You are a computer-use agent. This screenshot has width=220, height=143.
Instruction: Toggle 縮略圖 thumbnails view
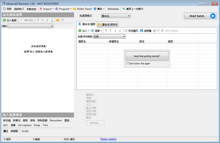pos(146,31)
